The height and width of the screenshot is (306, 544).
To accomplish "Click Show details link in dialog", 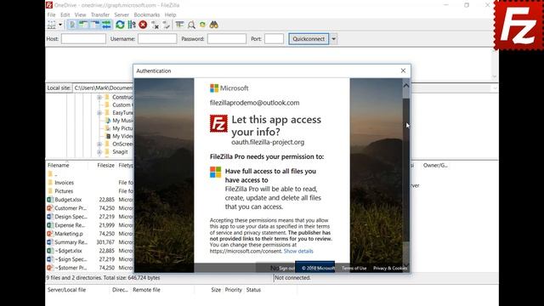I will (298, 252).
